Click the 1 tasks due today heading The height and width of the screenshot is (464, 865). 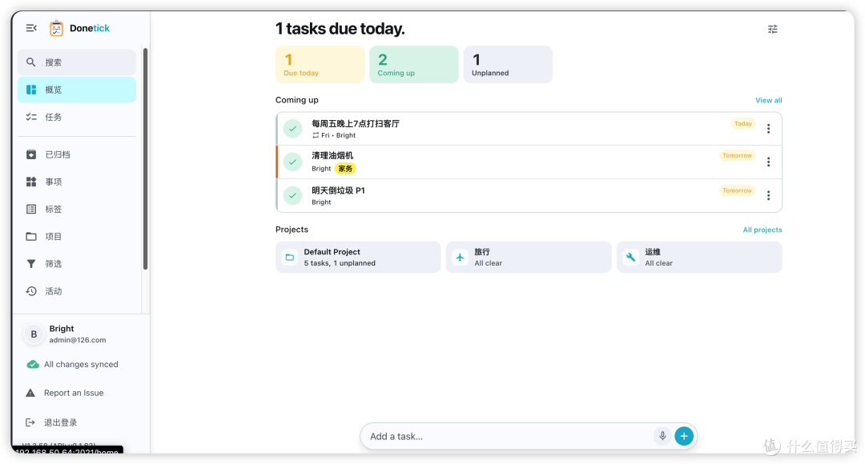coord(340,29)
